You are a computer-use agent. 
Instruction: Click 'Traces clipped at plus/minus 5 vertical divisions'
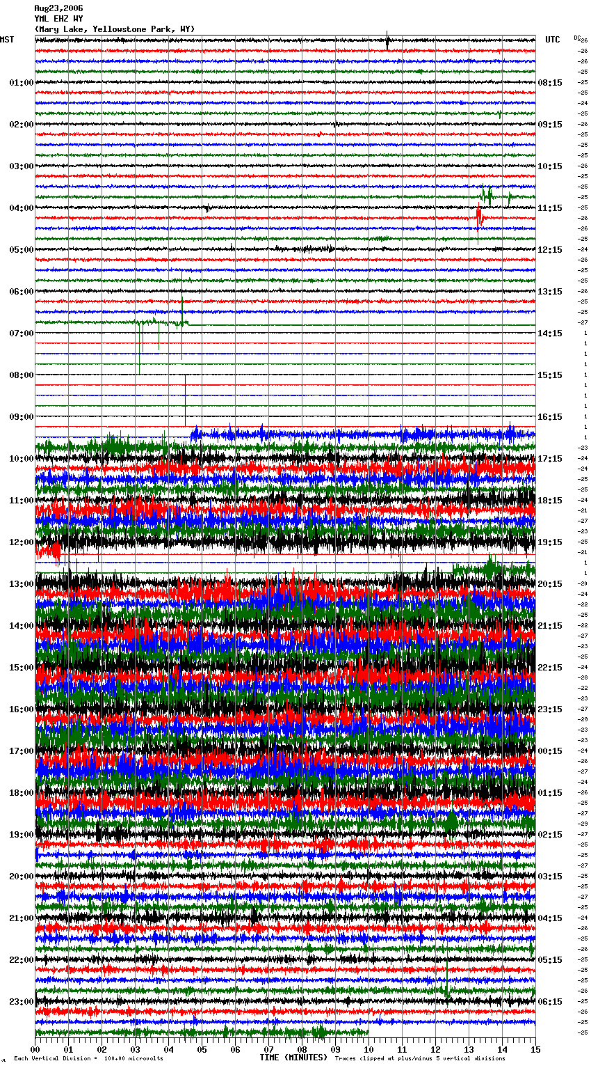coord(421,1058)
